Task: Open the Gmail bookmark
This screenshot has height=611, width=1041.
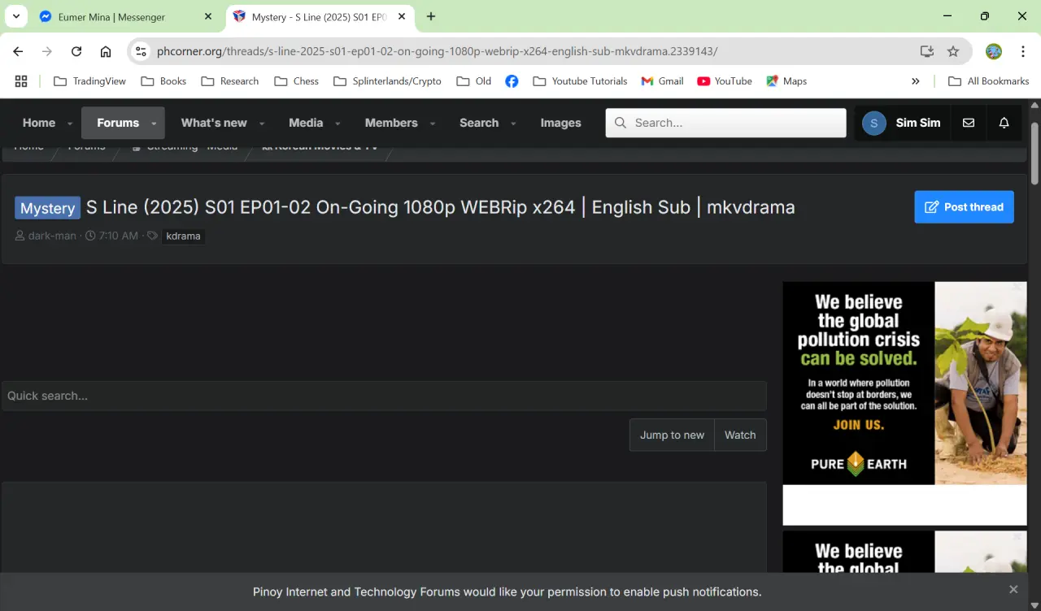Action: pyautogui.click(x=662, y=81)
